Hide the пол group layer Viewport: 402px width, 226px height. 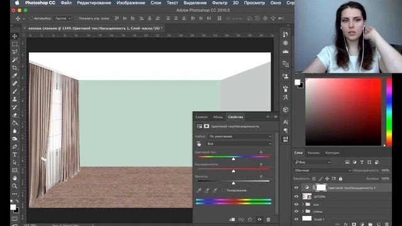click(x=296, y=205)
